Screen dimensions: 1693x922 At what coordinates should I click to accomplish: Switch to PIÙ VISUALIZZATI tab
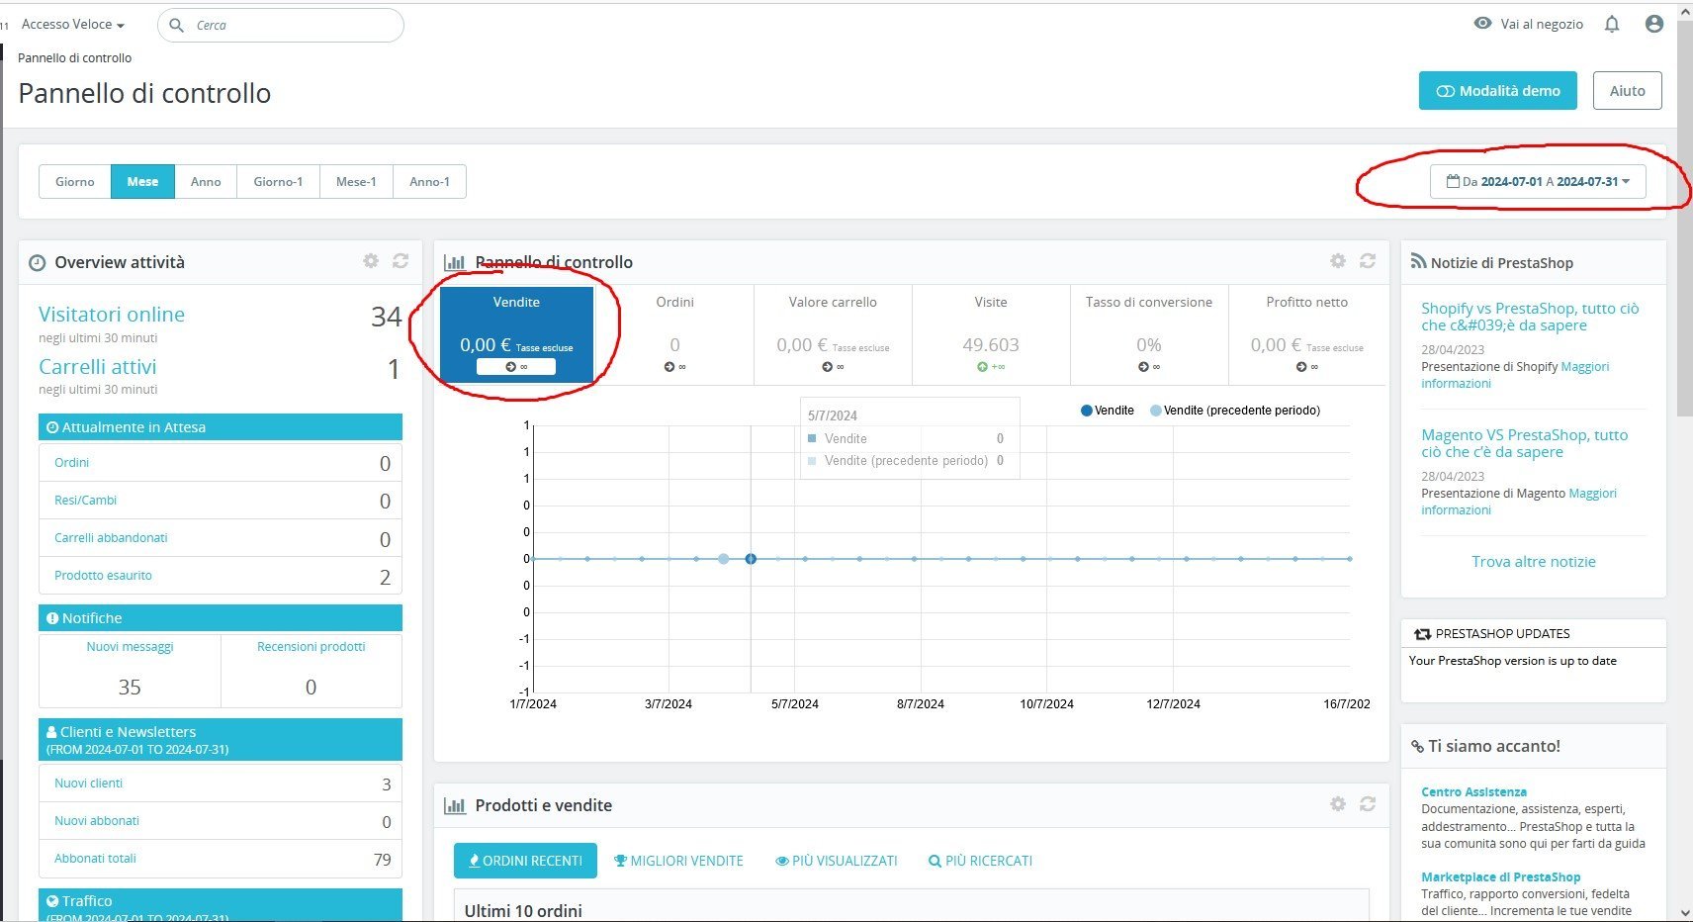(x=837, y=861)
